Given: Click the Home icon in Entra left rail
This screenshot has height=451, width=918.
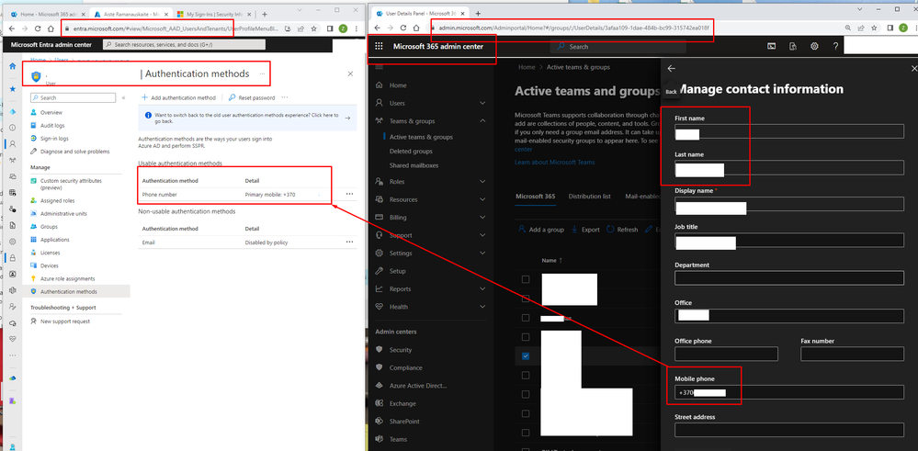Looking at the screenshot, I should click(x=12, y=67).
